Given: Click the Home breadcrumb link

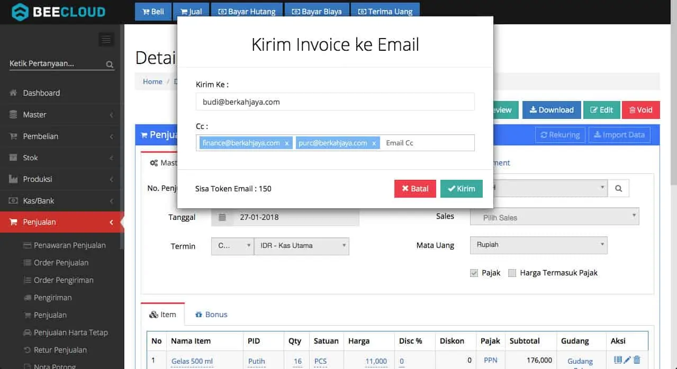Looking at the screenshot, I should pos(152,81).
